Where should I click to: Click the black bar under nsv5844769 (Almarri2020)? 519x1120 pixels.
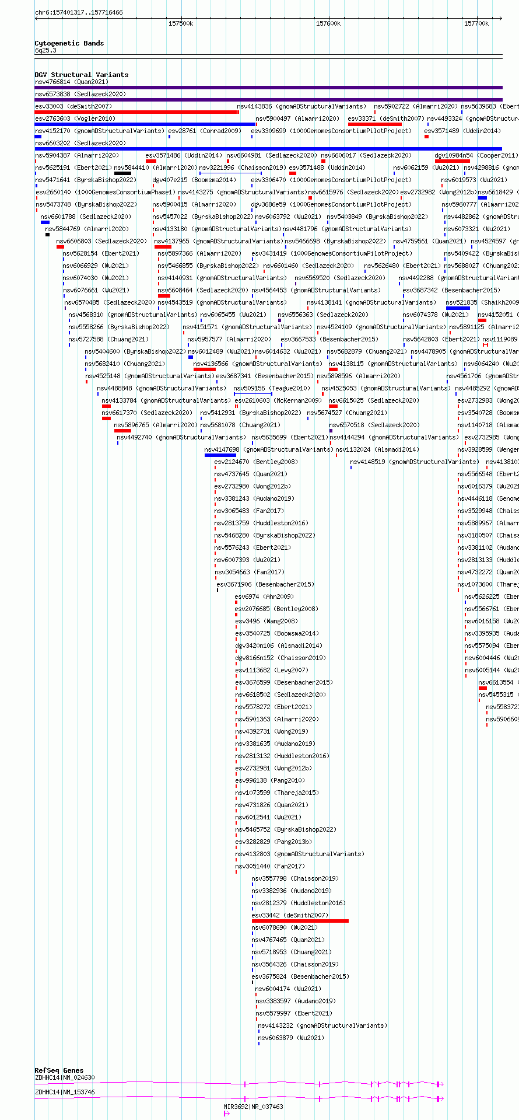[47, 235]
